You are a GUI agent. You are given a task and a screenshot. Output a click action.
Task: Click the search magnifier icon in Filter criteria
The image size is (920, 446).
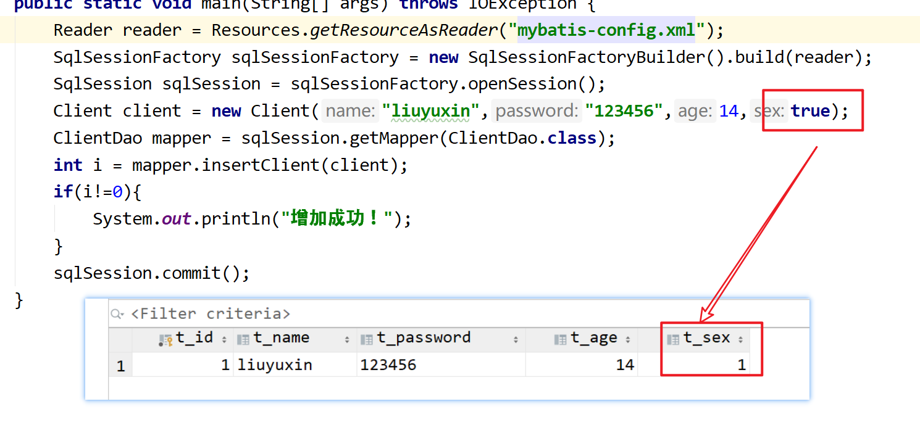117,313
